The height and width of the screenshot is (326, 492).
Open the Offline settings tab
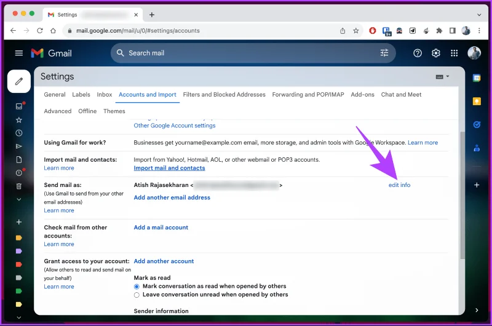tap(87, 111)
